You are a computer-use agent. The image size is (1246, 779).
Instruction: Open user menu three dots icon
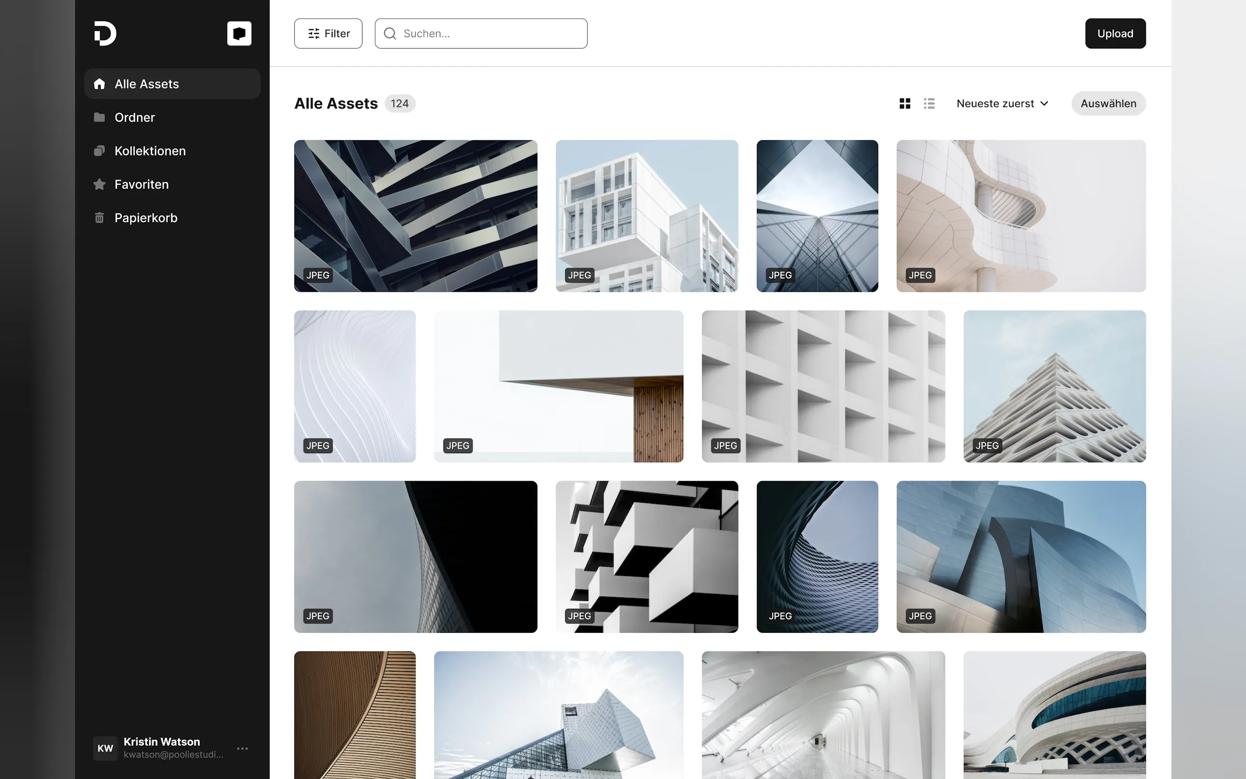[242, 748]
